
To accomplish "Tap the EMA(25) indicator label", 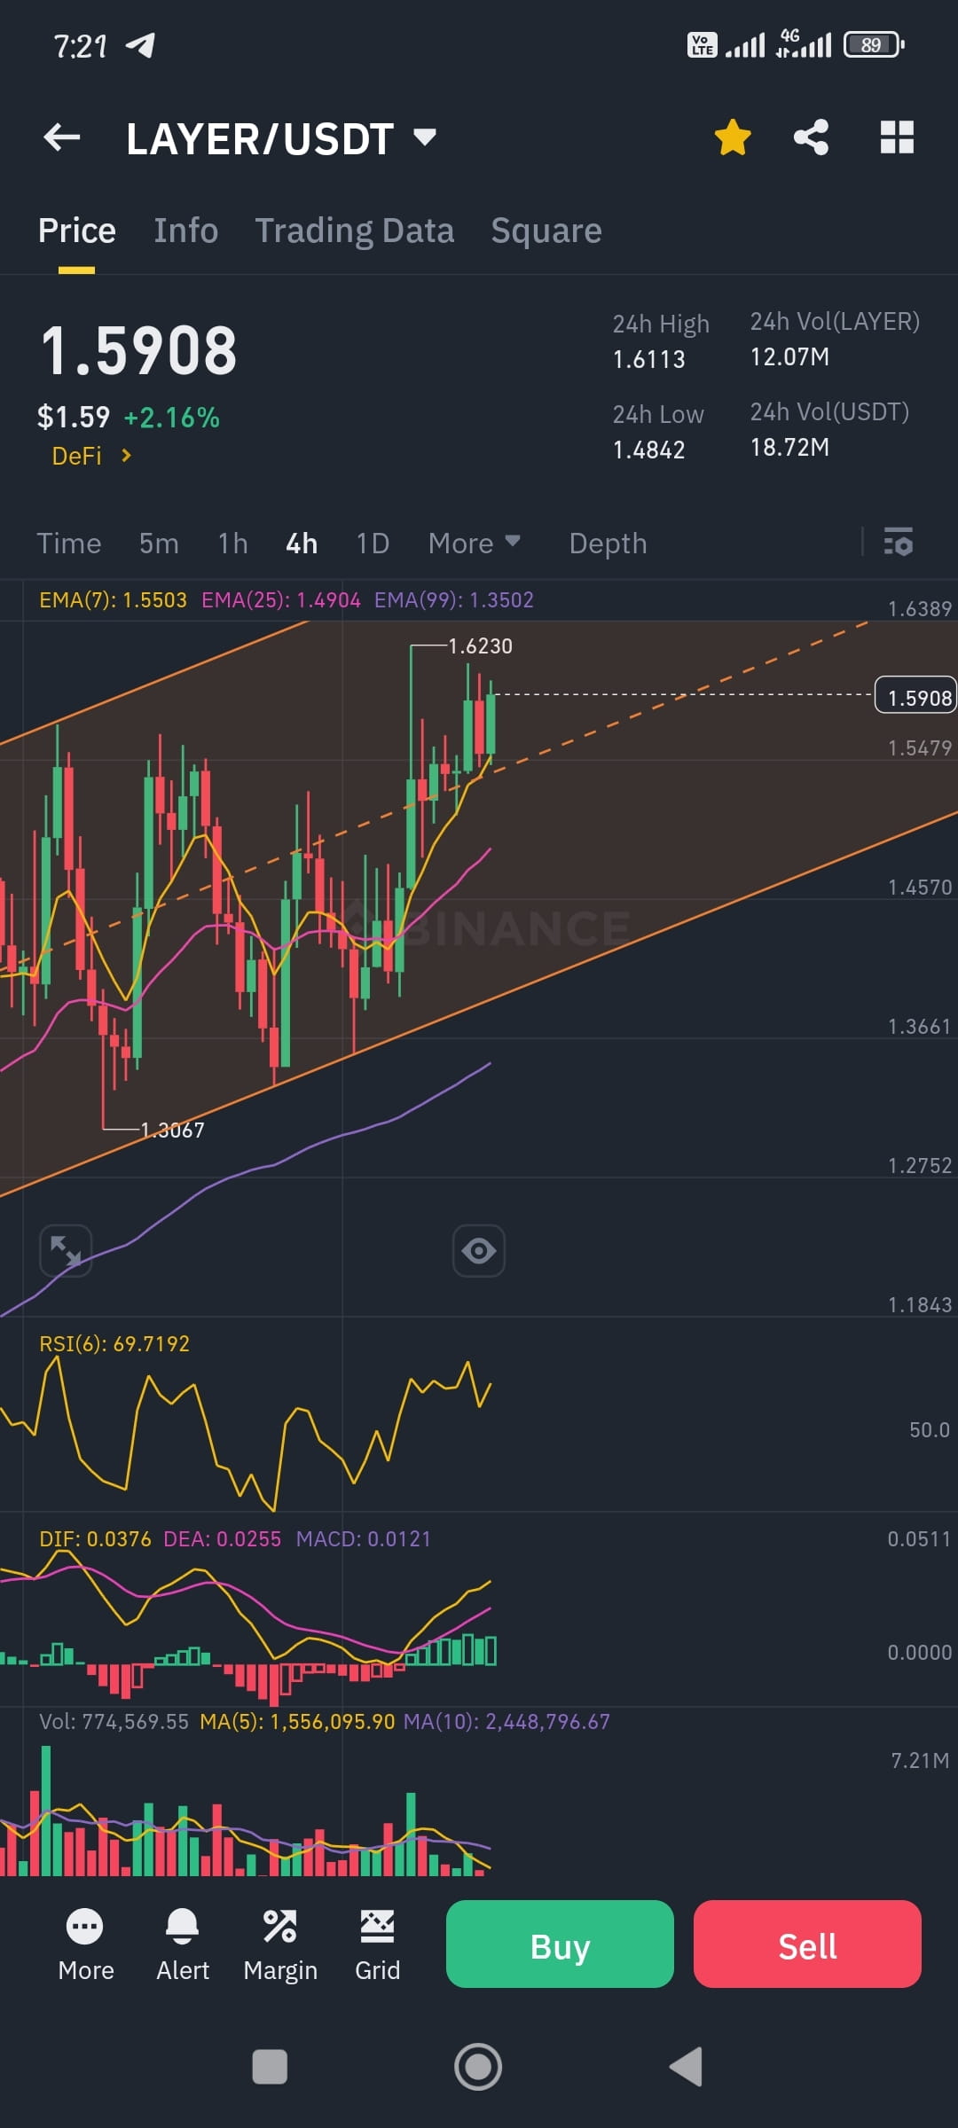I will (281, 600).
